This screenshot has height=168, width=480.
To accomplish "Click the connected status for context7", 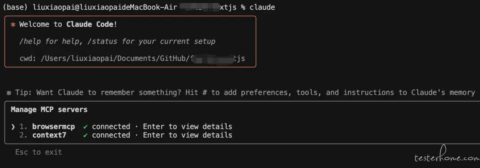I will pyautogui.click(x=111, y=135).
